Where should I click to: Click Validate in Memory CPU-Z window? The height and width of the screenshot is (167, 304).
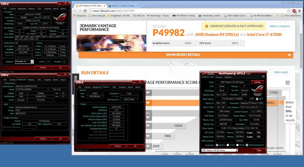[118, 146]
